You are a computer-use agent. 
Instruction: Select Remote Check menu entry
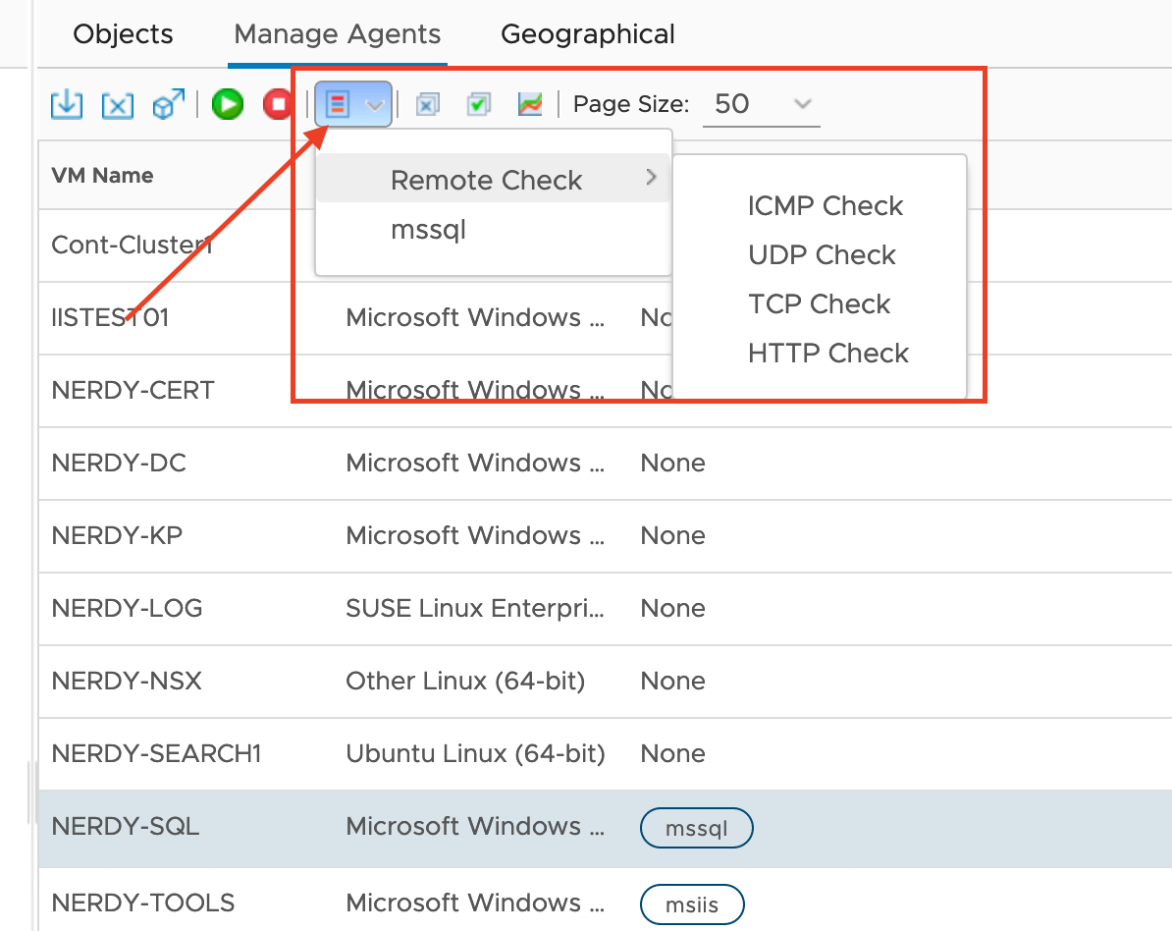[494, 180]
